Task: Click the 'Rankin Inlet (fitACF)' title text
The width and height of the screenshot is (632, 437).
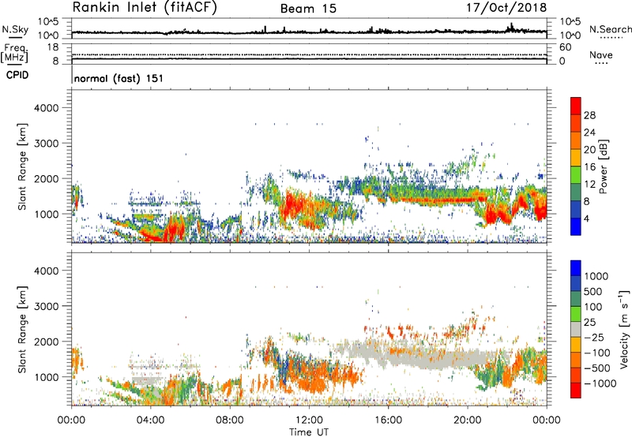Action: click(145, 8)
